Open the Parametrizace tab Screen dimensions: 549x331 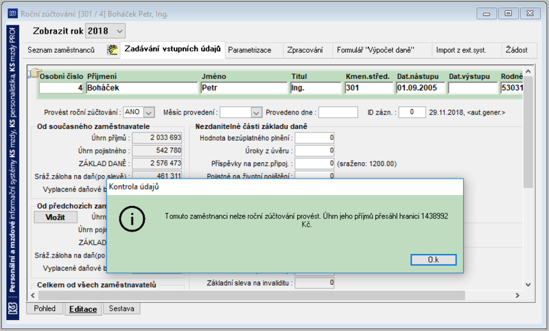coord(250,50)
